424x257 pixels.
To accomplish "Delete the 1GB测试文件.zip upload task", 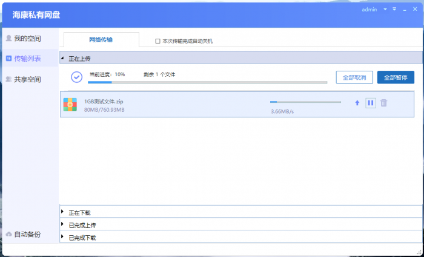I will [x=383, y=103].
